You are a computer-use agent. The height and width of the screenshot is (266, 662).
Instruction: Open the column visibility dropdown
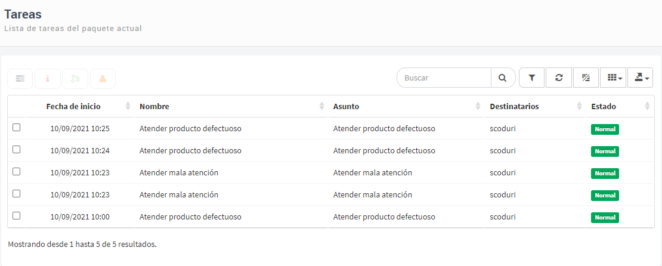pyautogui.click(x=613, y=78)
